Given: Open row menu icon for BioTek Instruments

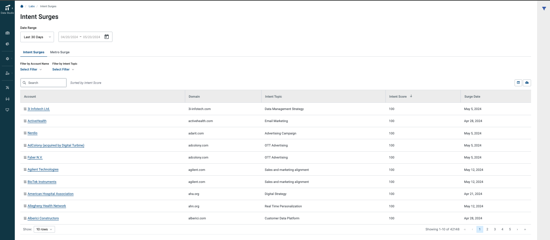Looking at the screenshot, I should [x=25, y=182].
